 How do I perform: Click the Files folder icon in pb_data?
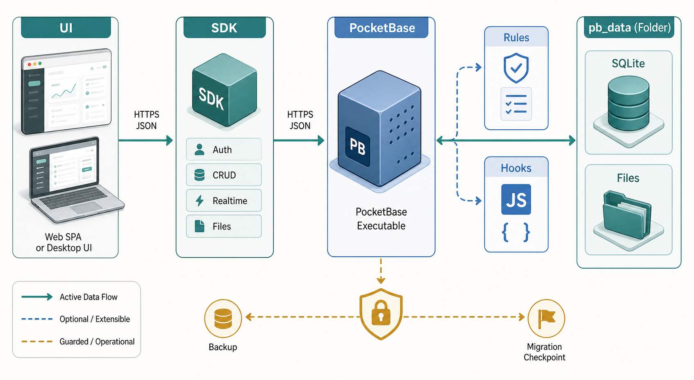click(627, 215)
